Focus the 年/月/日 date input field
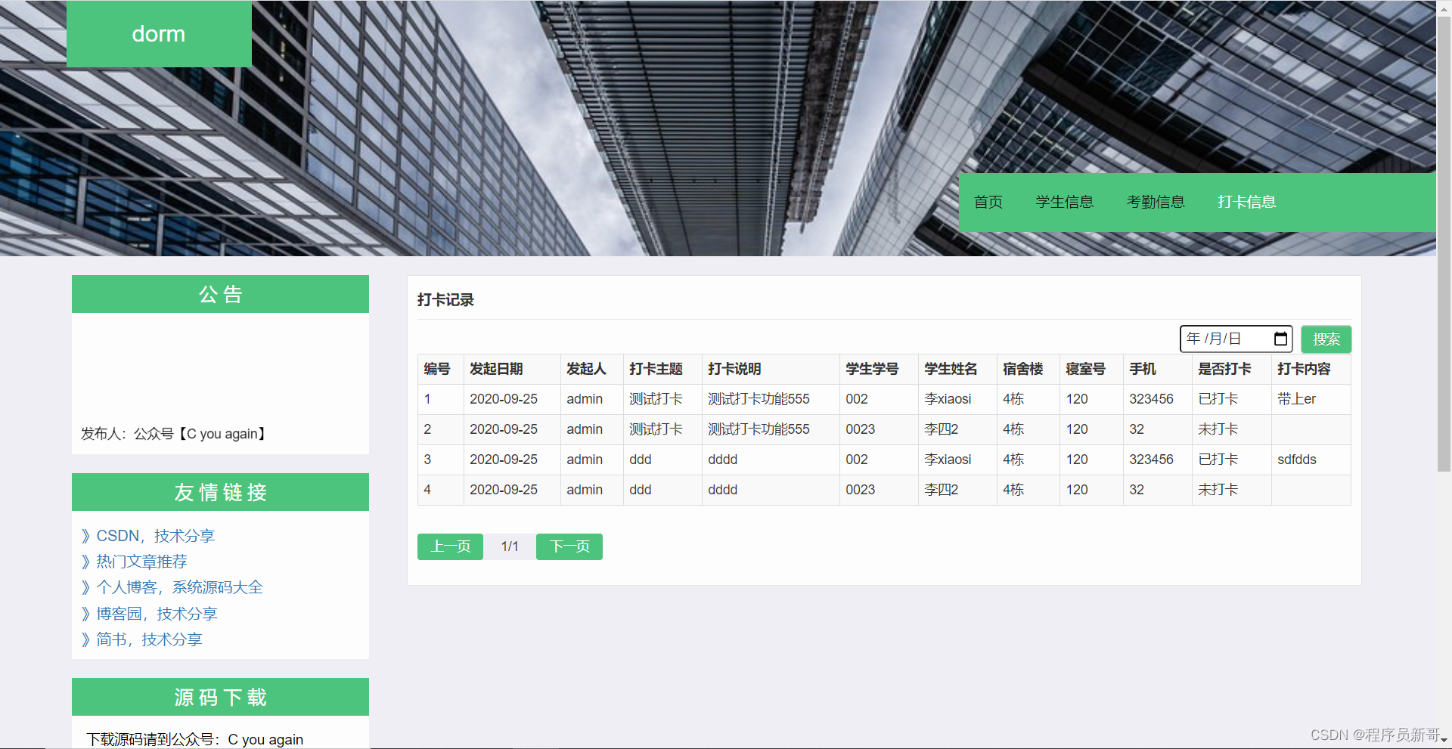 [1236, 339]
